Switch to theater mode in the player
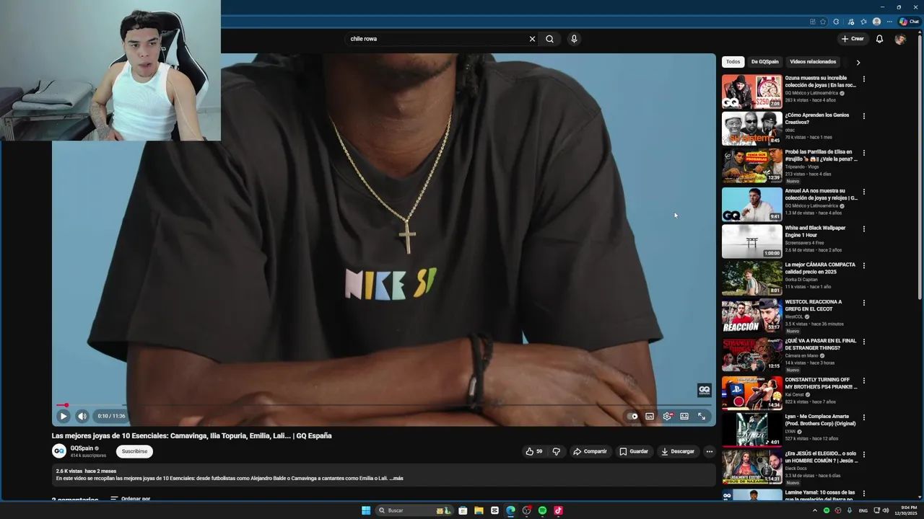The width and height of the screenshot is (924, 519). click(x=684, y=416)
